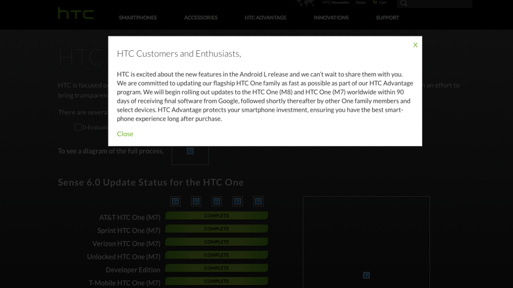Click the Verizon HTC One (M7) Complete bar
This screenshot has height=288, width=513.
(216, 242)
